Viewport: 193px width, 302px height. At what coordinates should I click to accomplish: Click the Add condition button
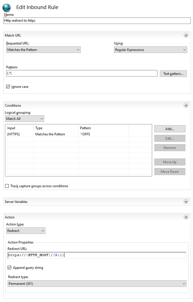[x=170, y=129]
